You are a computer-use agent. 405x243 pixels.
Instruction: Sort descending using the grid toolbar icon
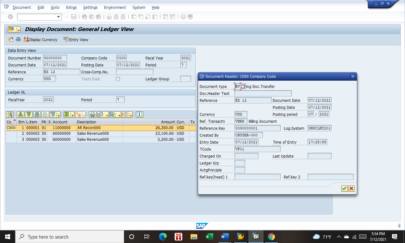[x=29, y=114]
